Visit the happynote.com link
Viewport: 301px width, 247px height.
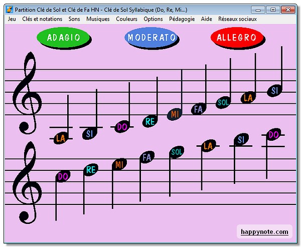click(264, 231)
